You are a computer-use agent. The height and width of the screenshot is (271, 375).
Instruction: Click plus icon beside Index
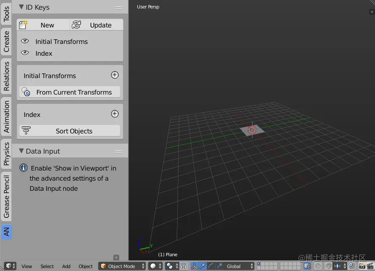[x=115, y=114]
